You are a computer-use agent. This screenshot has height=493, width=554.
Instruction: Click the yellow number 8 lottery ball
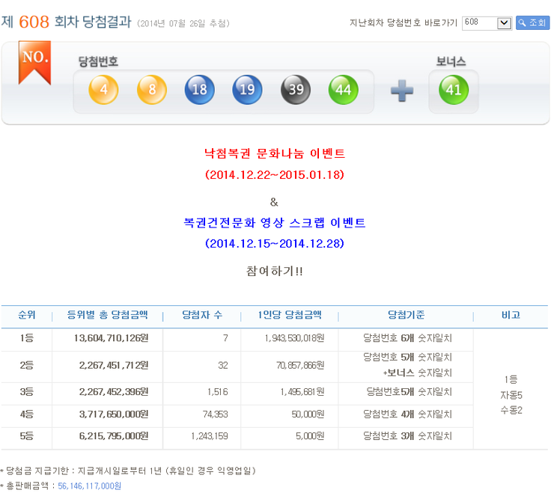pyautogui.click(x=152, y=90)
